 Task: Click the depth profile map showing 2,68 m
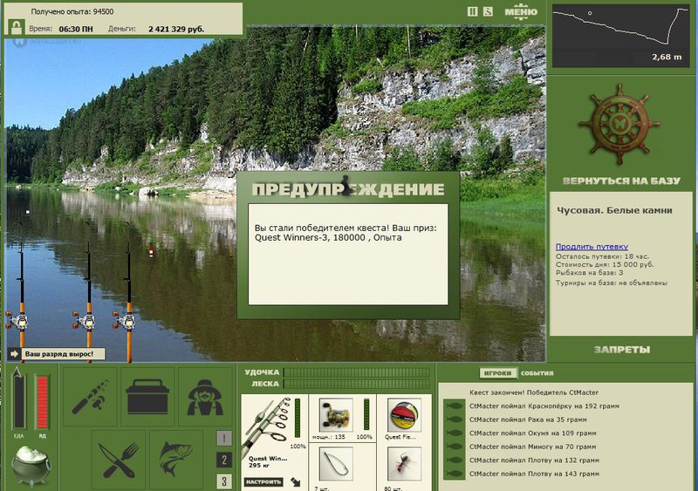(621, 36)
